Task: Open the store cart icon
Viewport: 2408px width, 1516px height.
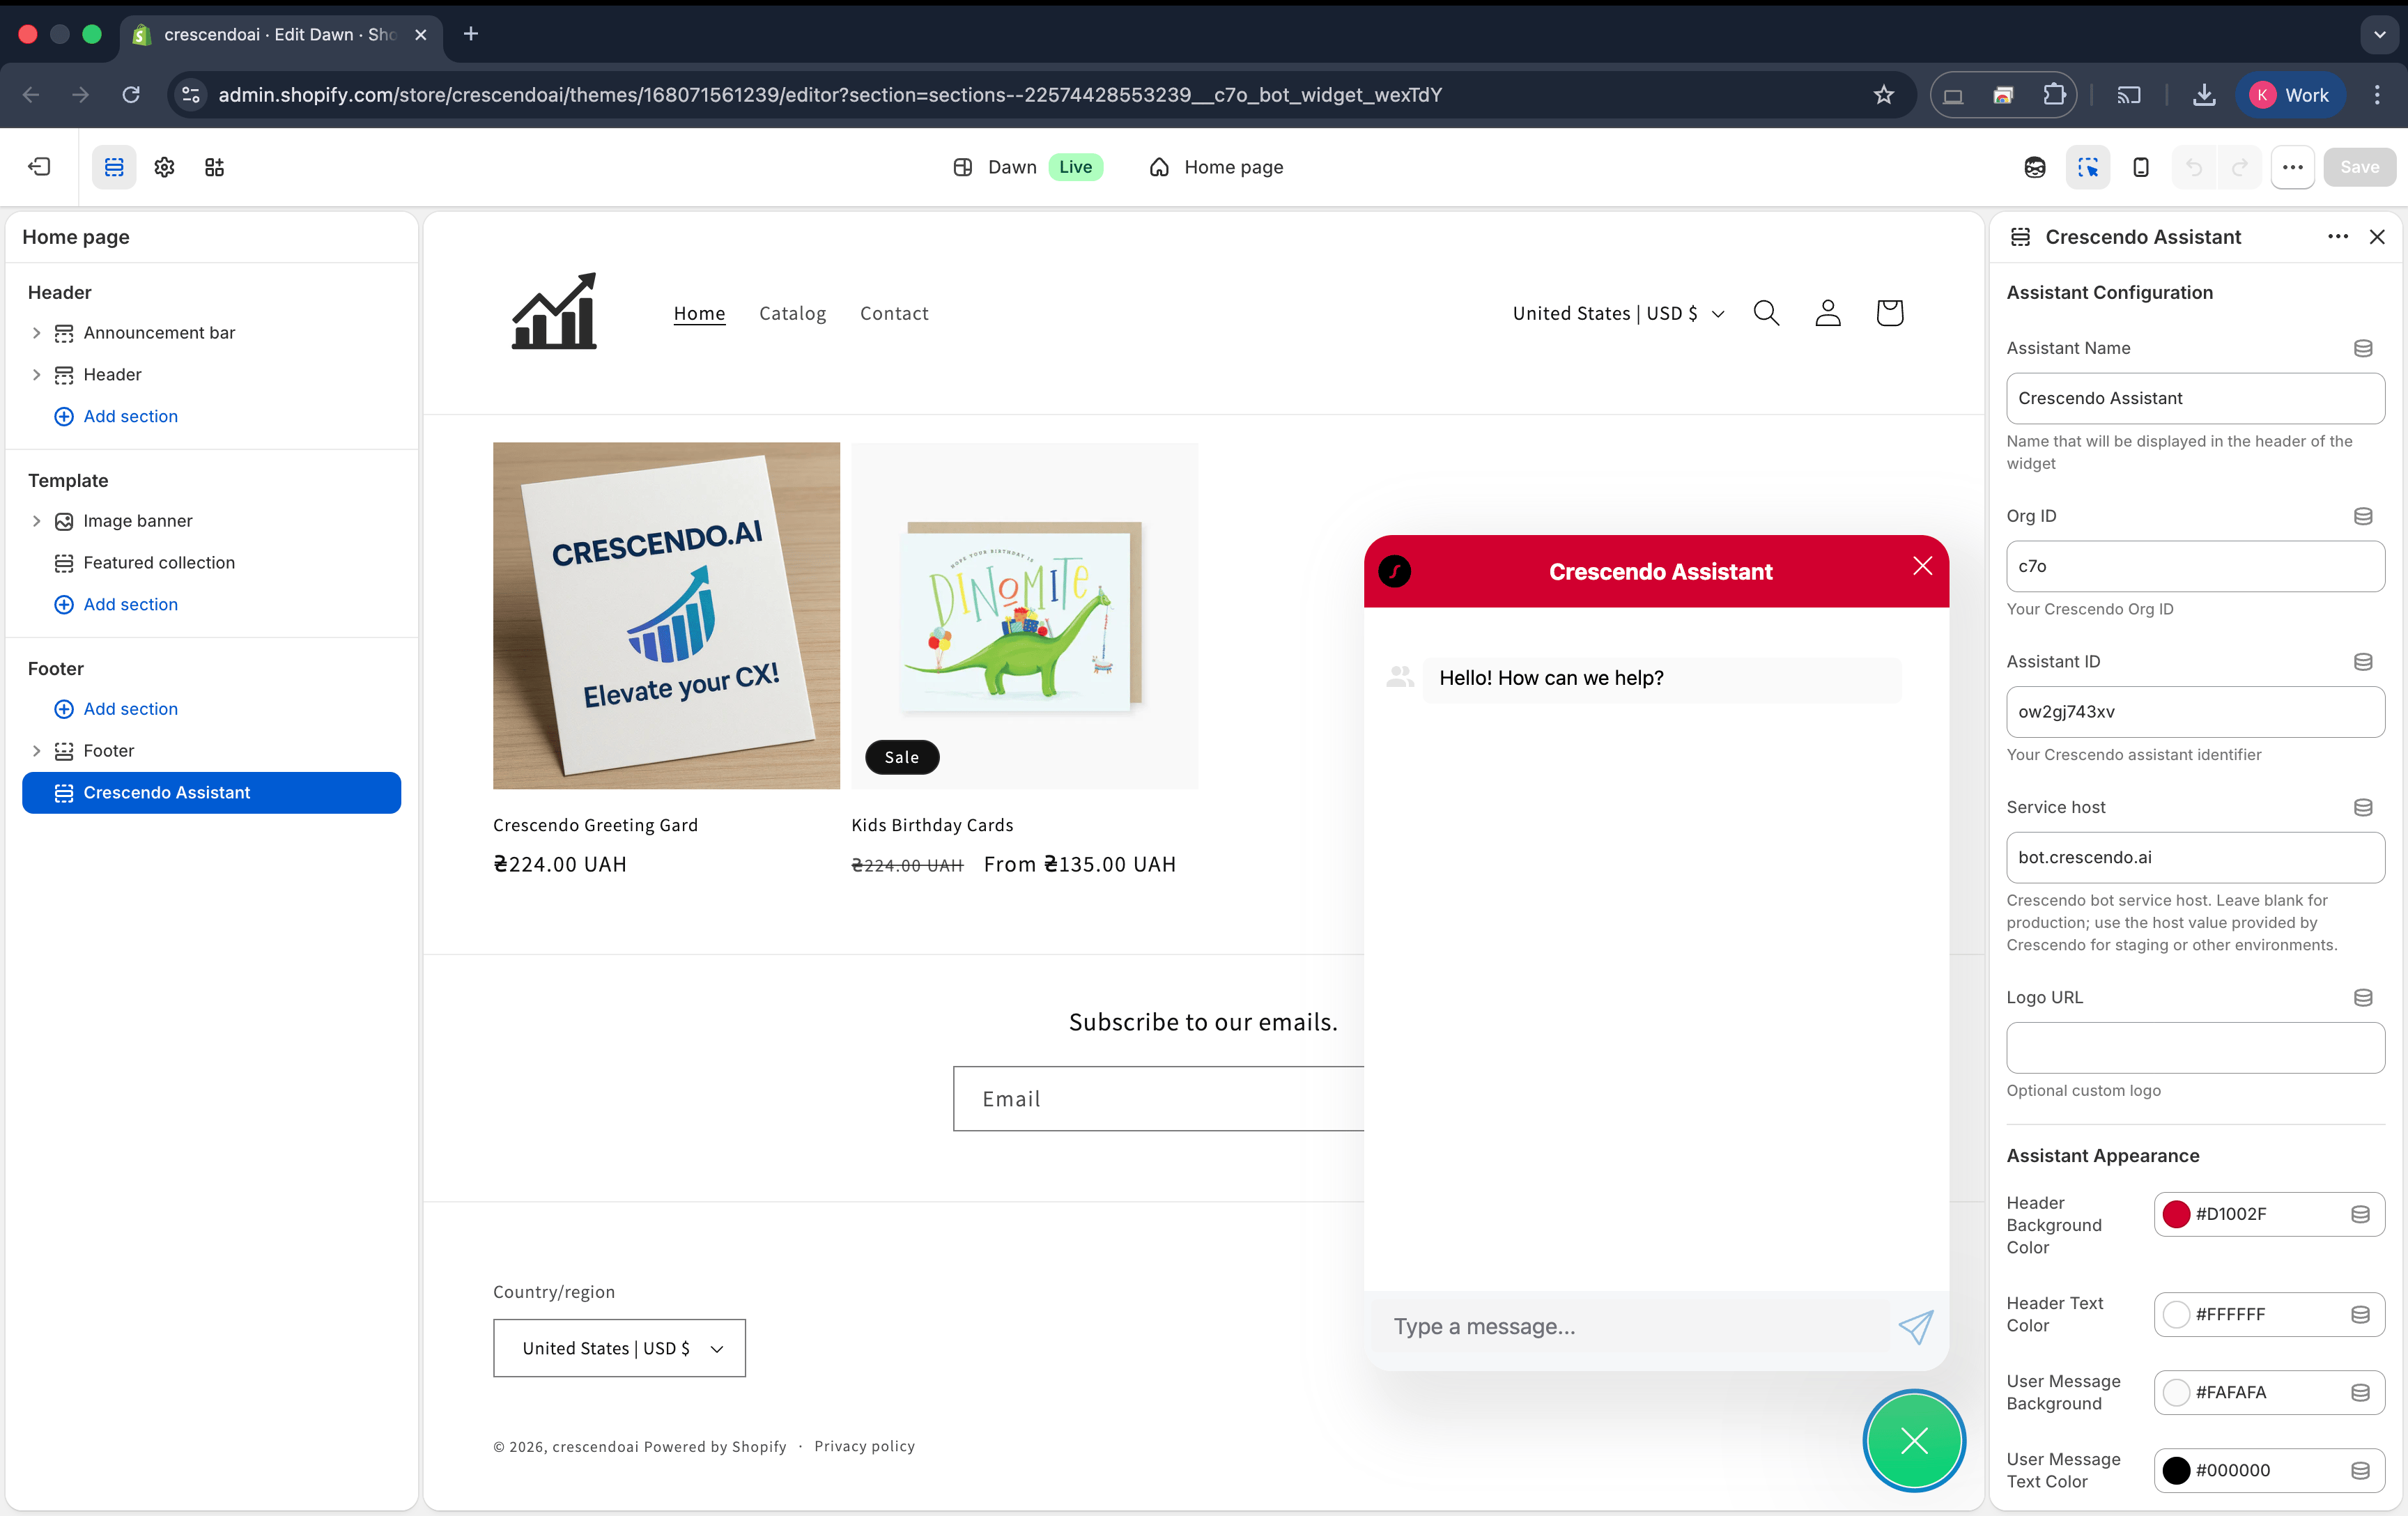Action: 1889,314
